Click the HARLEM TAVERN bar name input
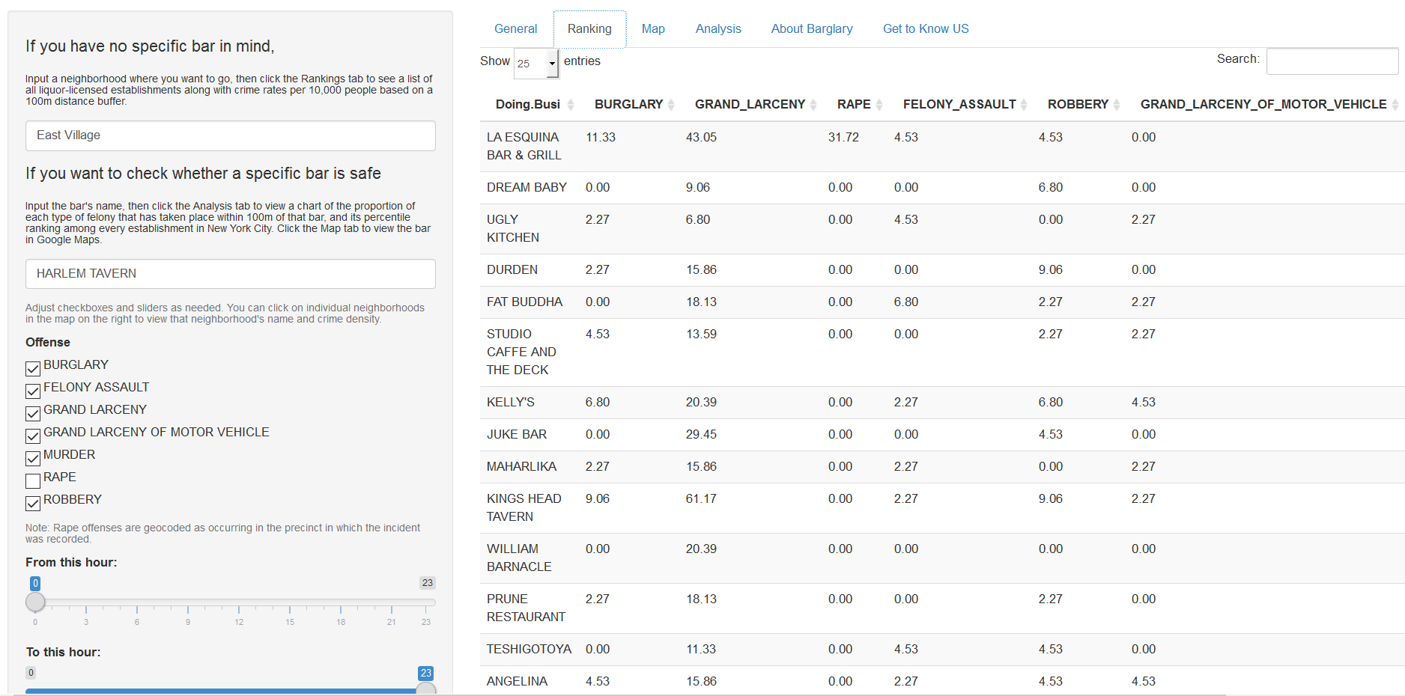1405x696 pixels. 231,274
